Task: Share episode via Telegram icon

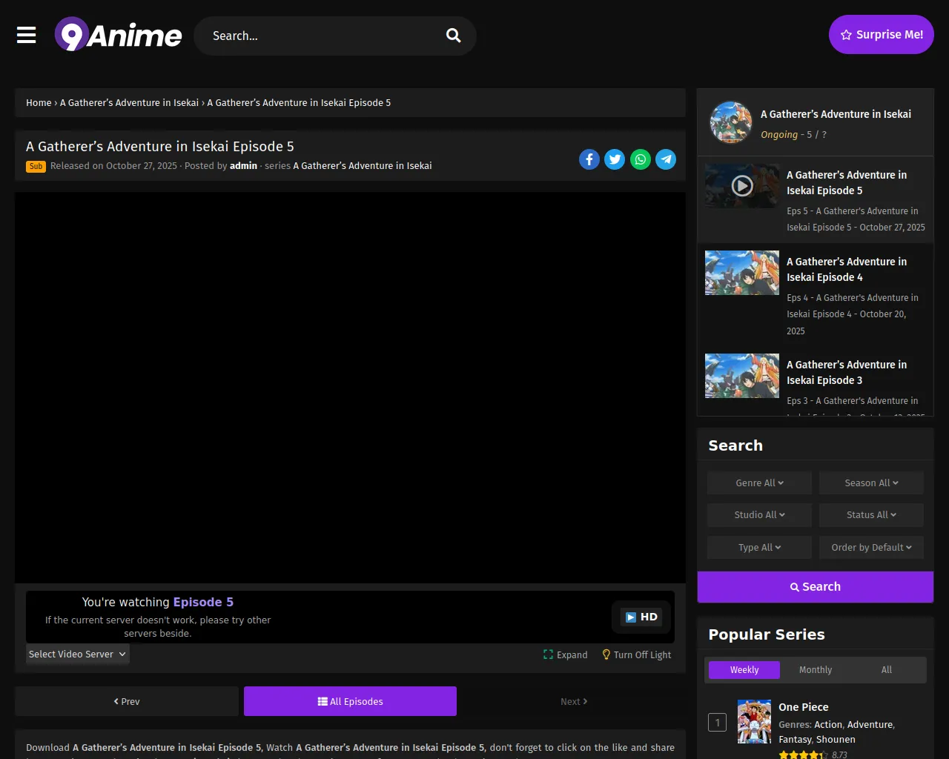Action: coord(666,159)
